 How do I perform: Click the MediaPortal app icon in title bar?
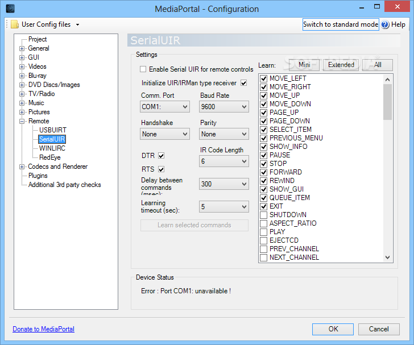[10, 9]
